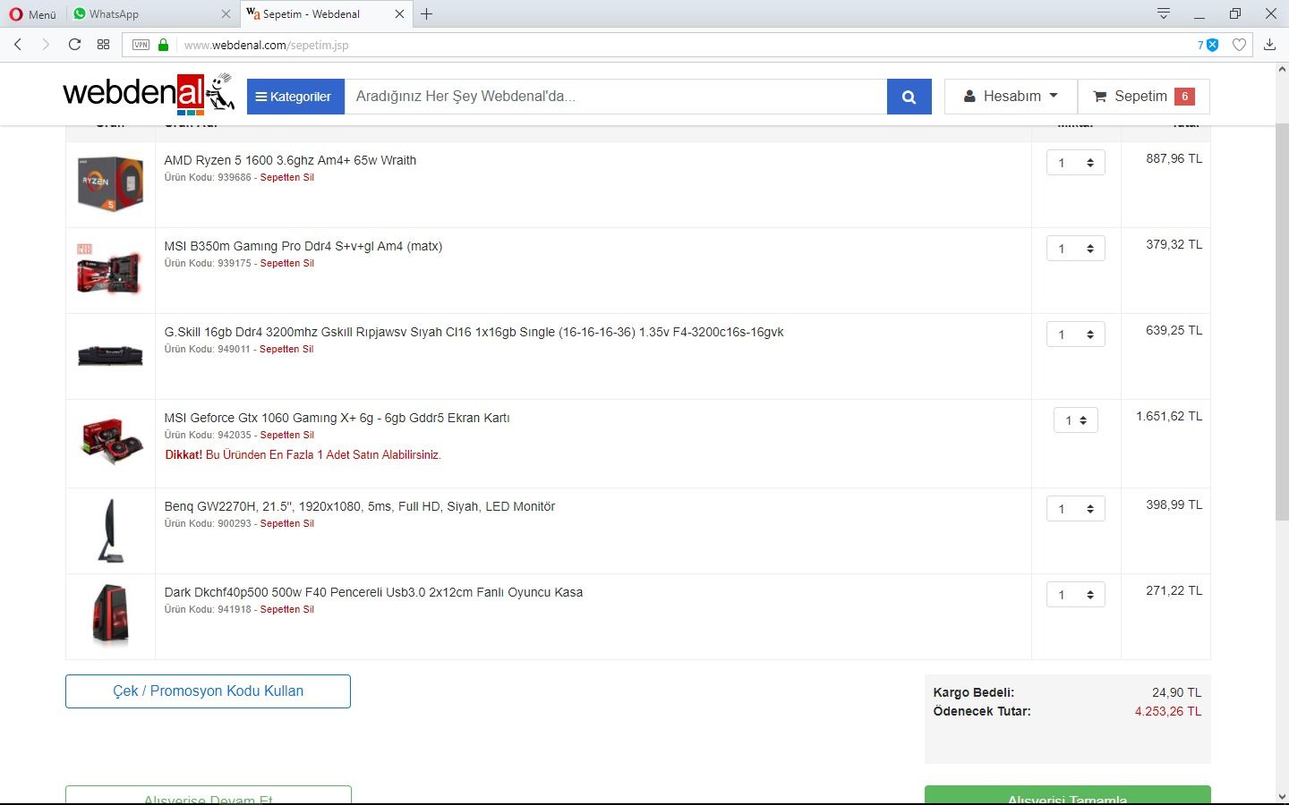
Task: Change quantity for G.Skill 16gb Ddr4
Action: [x=1076, y=335]
